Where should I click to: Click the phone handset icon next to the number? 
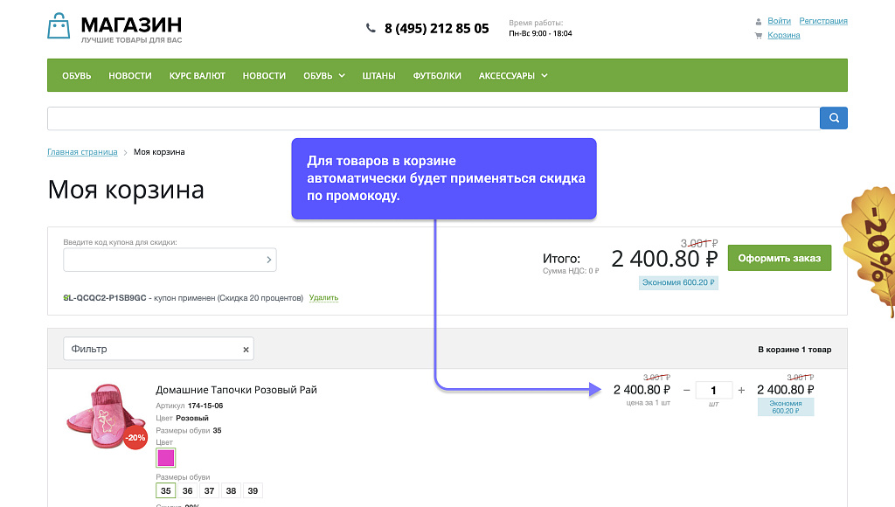tap(370, 28)
